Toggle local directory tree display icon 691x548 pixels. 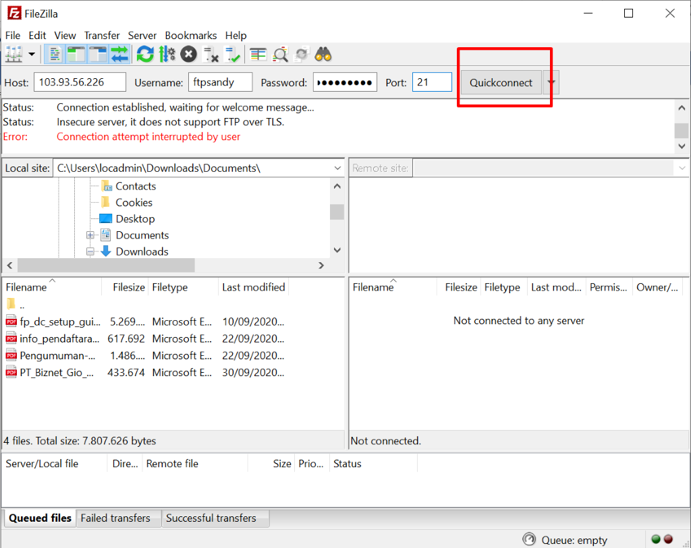(x=76, y=55)
